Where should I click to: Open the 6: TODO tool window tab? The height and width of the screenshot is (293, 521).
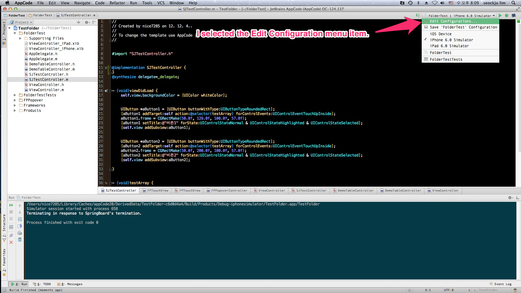[42, 284]
